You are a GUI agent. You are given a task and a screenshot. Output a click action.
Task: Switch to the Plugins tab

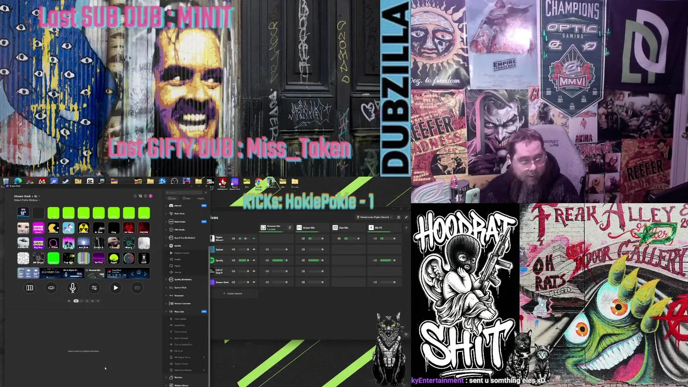(200, 198)
